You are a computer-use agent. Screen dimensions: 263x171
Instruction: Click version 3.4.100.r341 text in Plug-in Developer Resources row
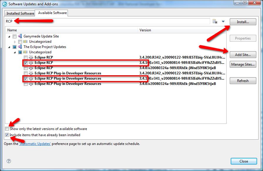coord(182,78)
